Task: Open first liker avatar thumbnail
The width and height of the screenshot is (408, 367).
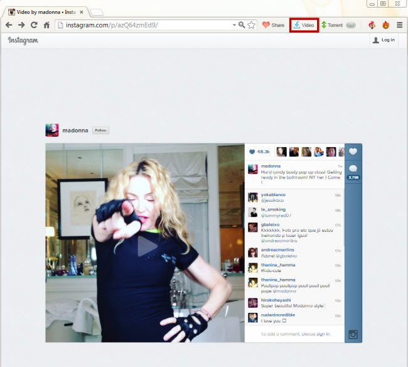Action: [x=282, y=151]
